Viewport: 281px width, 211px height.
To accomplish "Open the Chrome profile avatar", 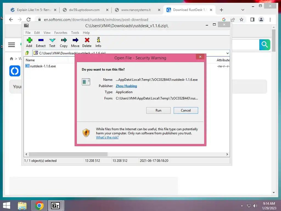I will (x=261, y=20).
